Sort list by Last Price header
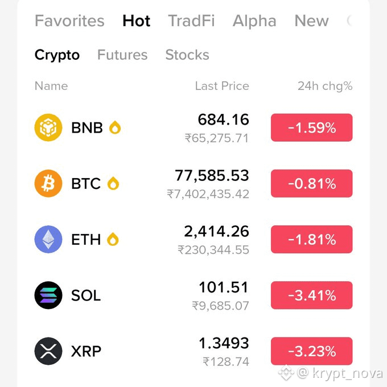 (222, 86)
